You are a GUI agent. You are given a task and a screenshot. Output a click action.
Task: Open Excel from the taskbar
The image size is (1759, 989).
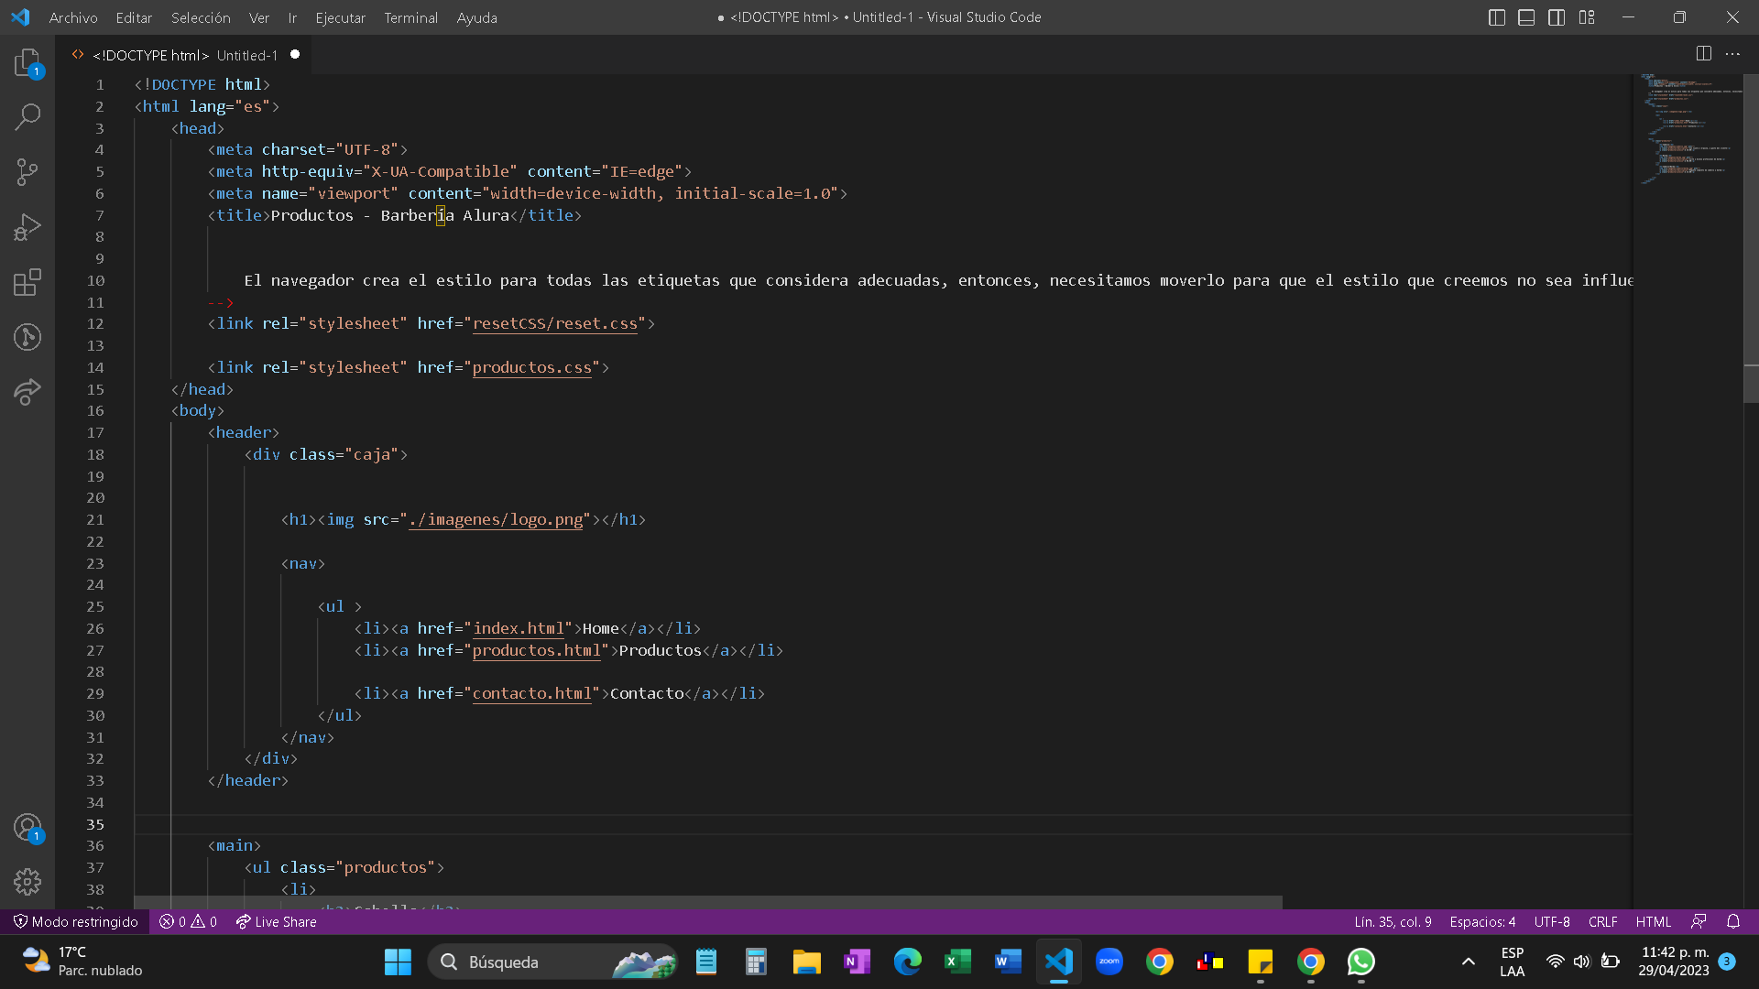coord(957,962)
